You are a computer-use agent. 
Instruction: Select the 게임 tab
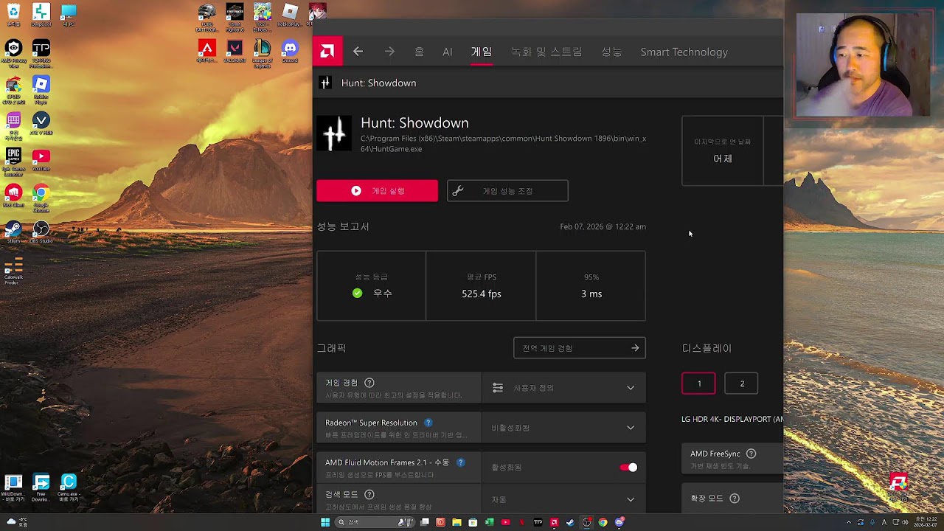pos(482,52)
